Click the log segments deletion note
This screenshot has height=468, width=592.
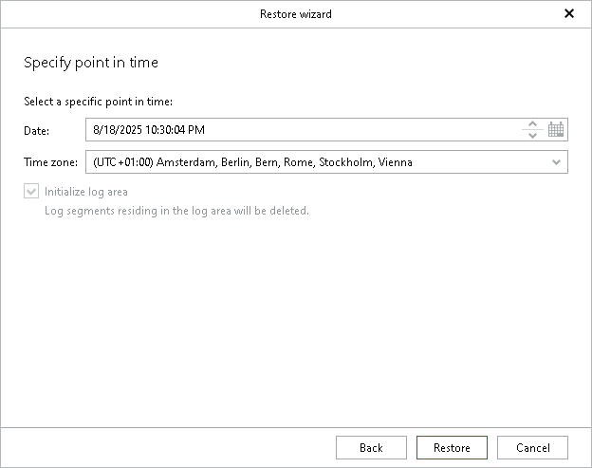176,211
